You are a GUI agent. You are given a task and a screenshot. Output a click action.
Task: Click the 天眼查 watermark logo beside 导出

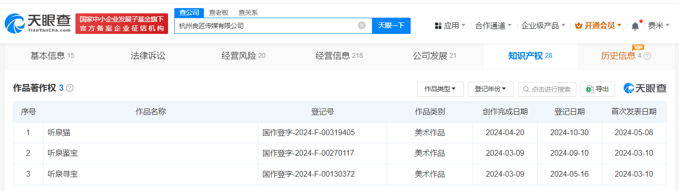click(x=645, y=89)
